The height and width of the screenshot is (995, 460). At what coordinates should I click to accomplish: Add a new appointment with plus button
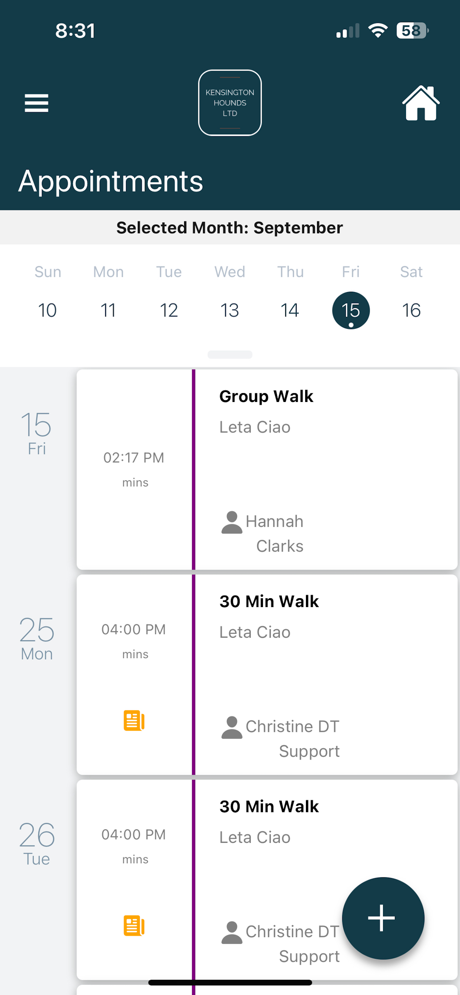383,918
